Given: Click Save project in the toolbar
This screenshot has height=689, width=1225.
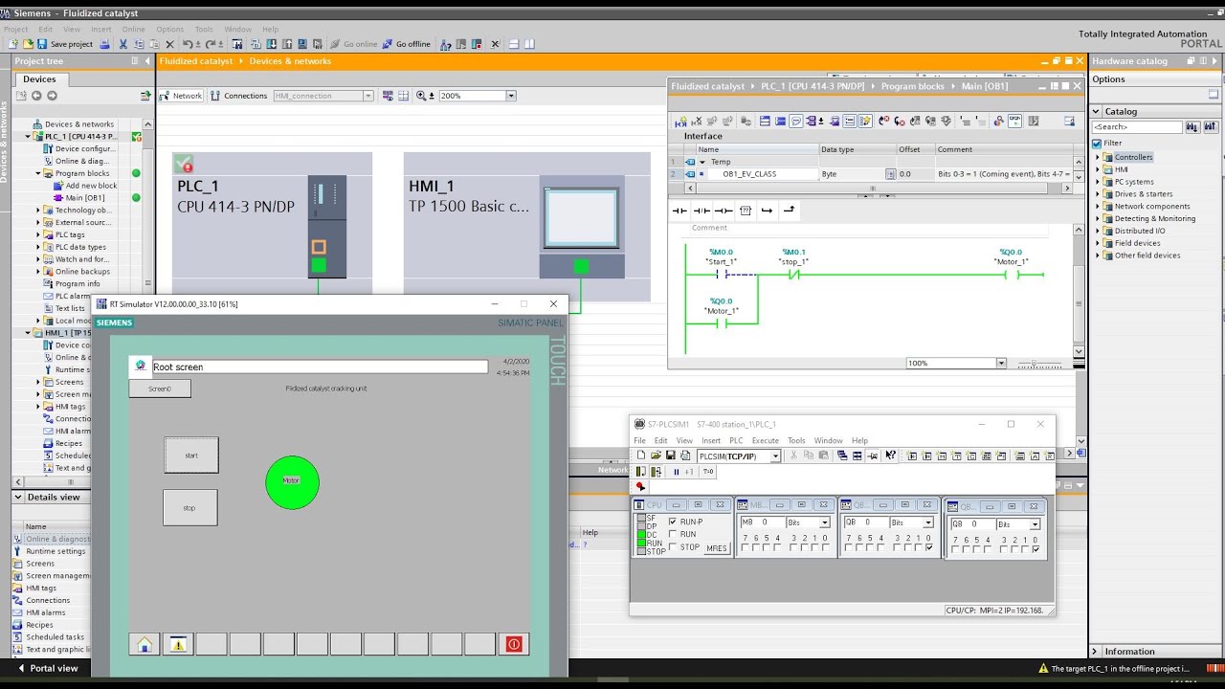Looking at the screenshot, I should tap(64, 44).
